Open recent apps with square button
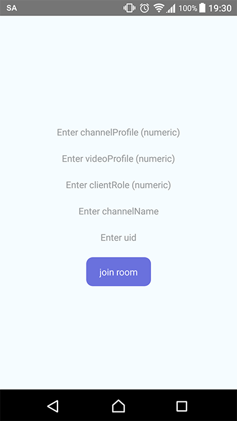The image size is (237, 421). (x=182, y=406)
